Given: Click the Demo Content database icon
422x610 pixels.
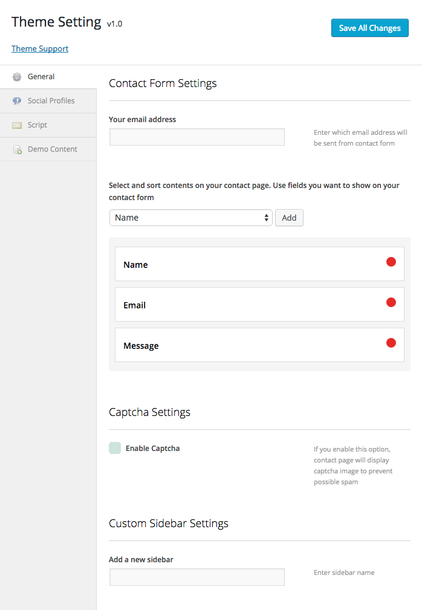Looking at the screenshot, I should [x=17, y=149].
